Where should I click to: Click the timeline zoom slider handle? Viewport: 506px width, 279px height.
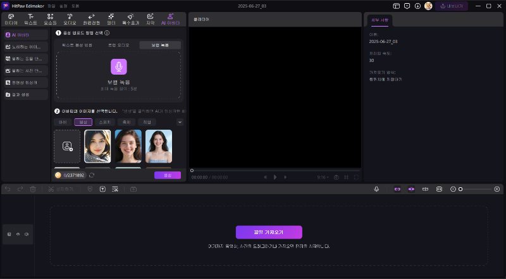pyautogui.click(x=460, y=189)
